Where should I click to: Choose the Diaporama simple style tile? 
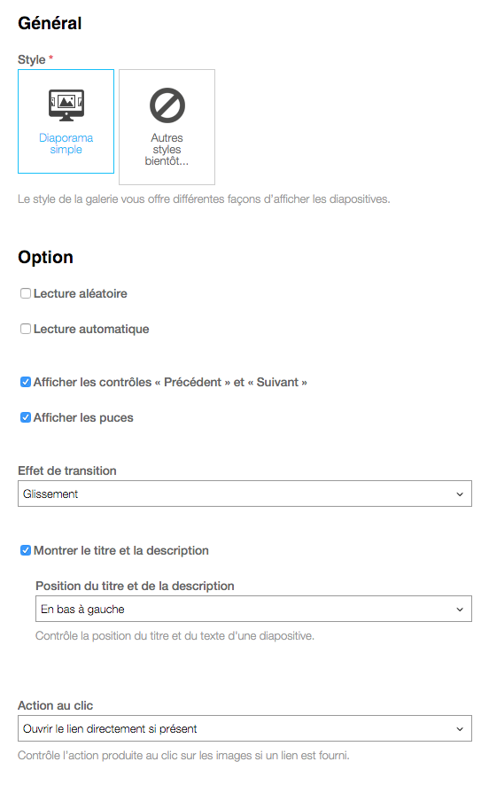point(66,121)
